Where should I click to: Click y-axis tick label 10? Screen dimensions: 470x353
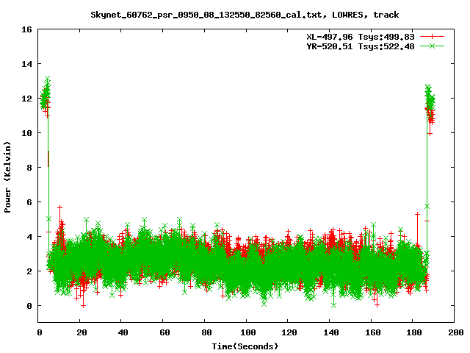[x=26, y=133]
